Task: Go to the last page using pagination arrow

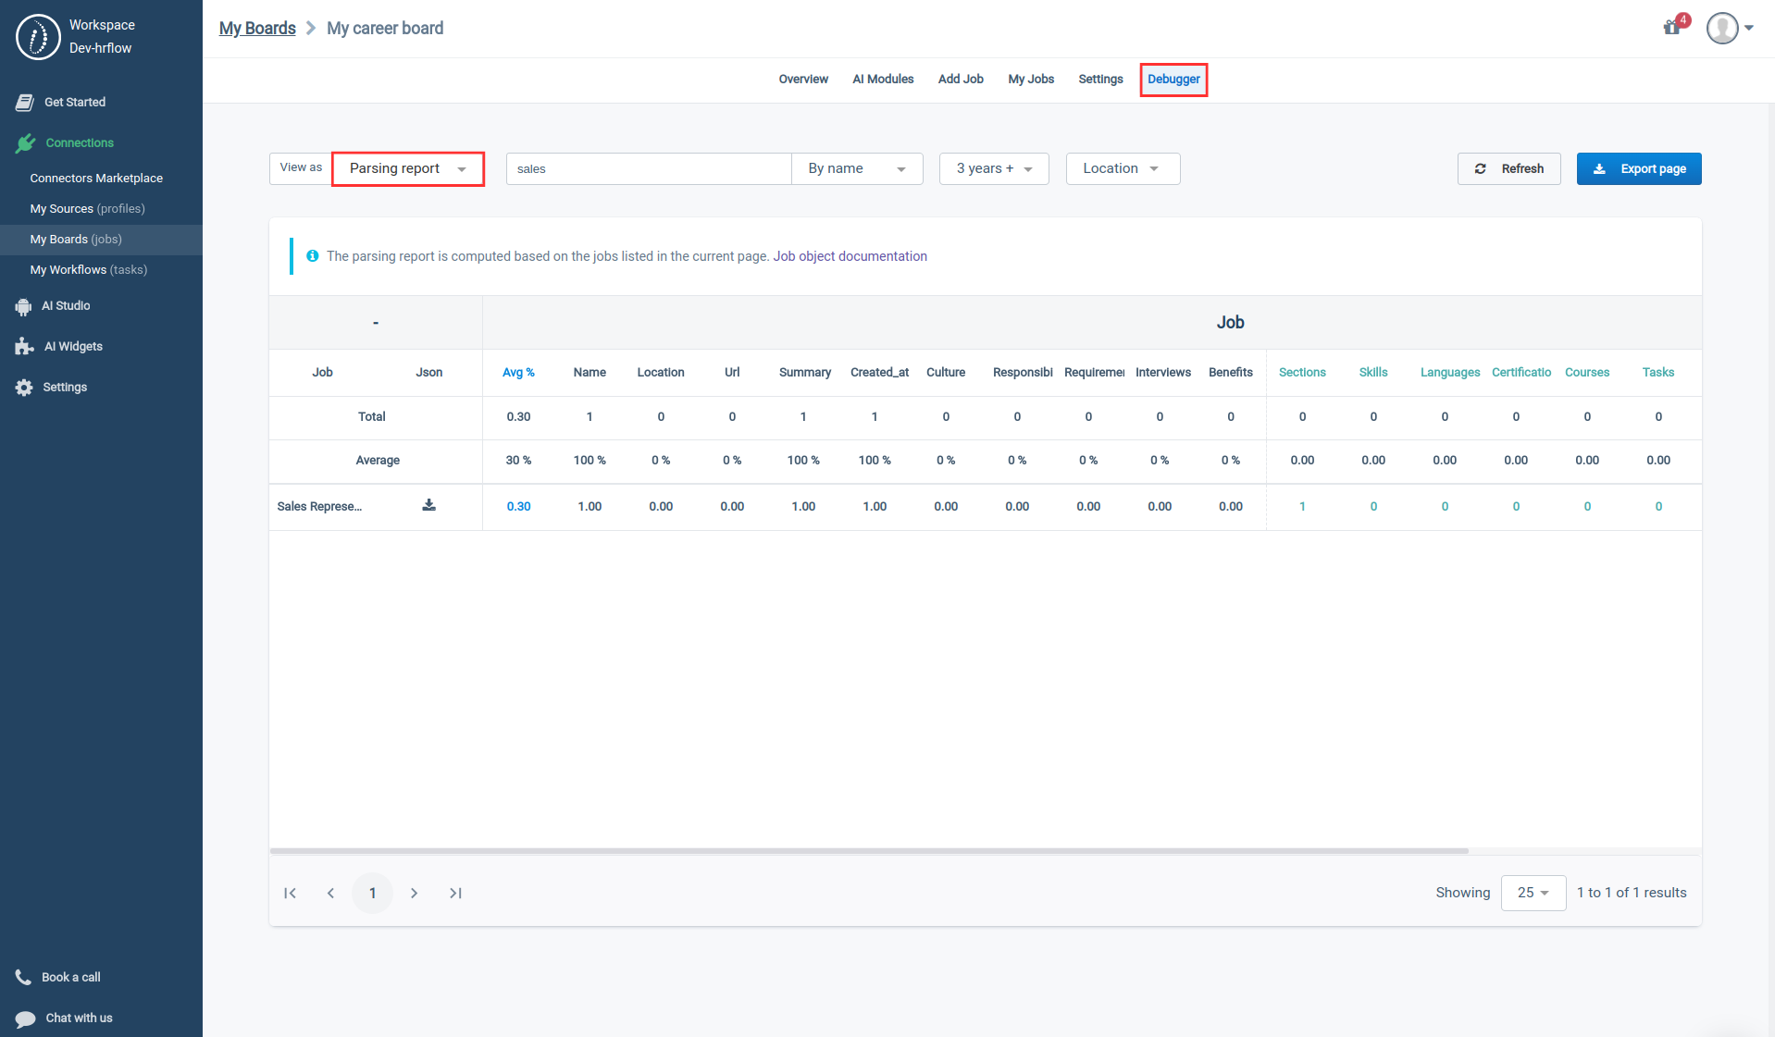Action: pyautogui.click(x=454, y=893)
